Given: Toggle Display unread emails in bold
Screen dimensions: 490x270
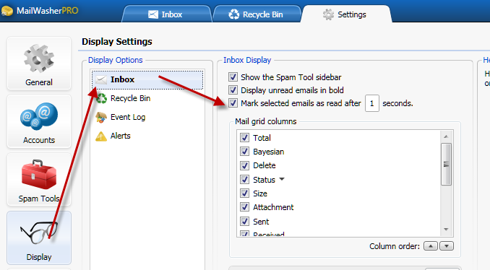Looking at the screenshot, I should click(x=233, y=90).
